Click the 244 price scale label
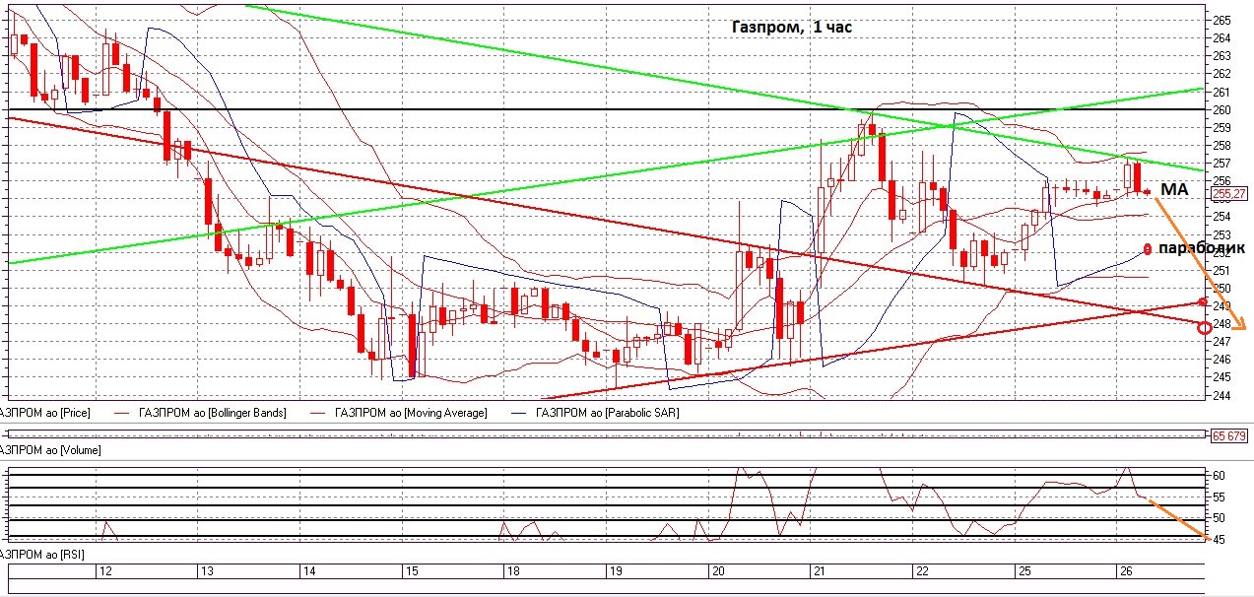Screen dimensions: 1254x597 pyautogui.click(x=1221, y=395)
